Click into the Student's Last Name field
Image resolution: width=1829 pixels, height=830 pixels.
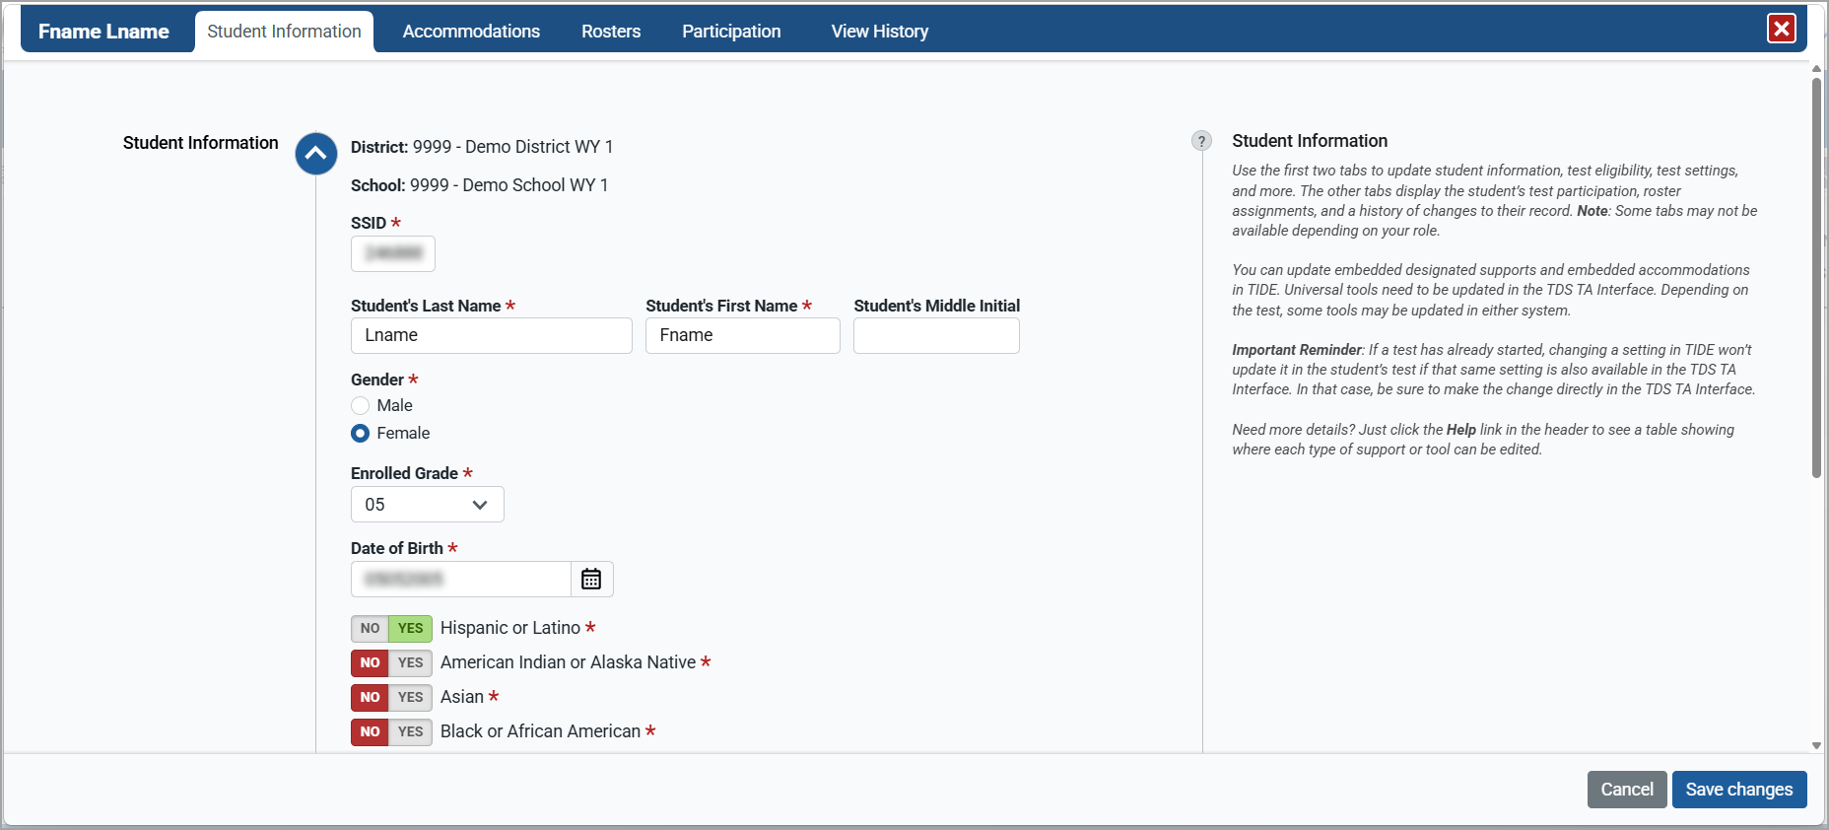pos(491,336)
